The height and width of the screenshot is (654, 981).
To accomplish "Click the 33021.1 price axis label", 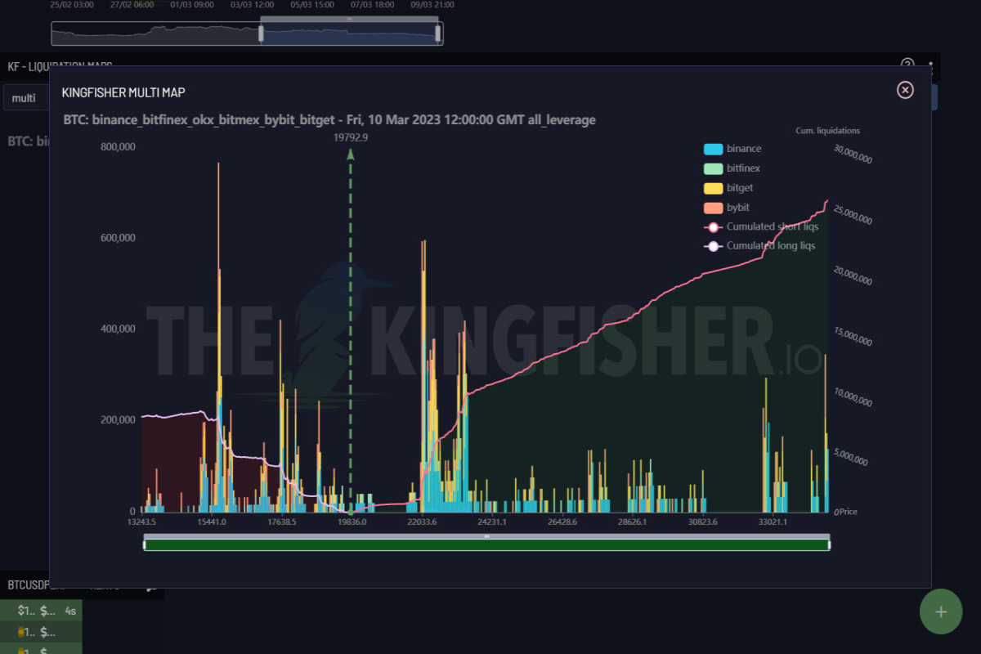I will click(x=773, y=522).
